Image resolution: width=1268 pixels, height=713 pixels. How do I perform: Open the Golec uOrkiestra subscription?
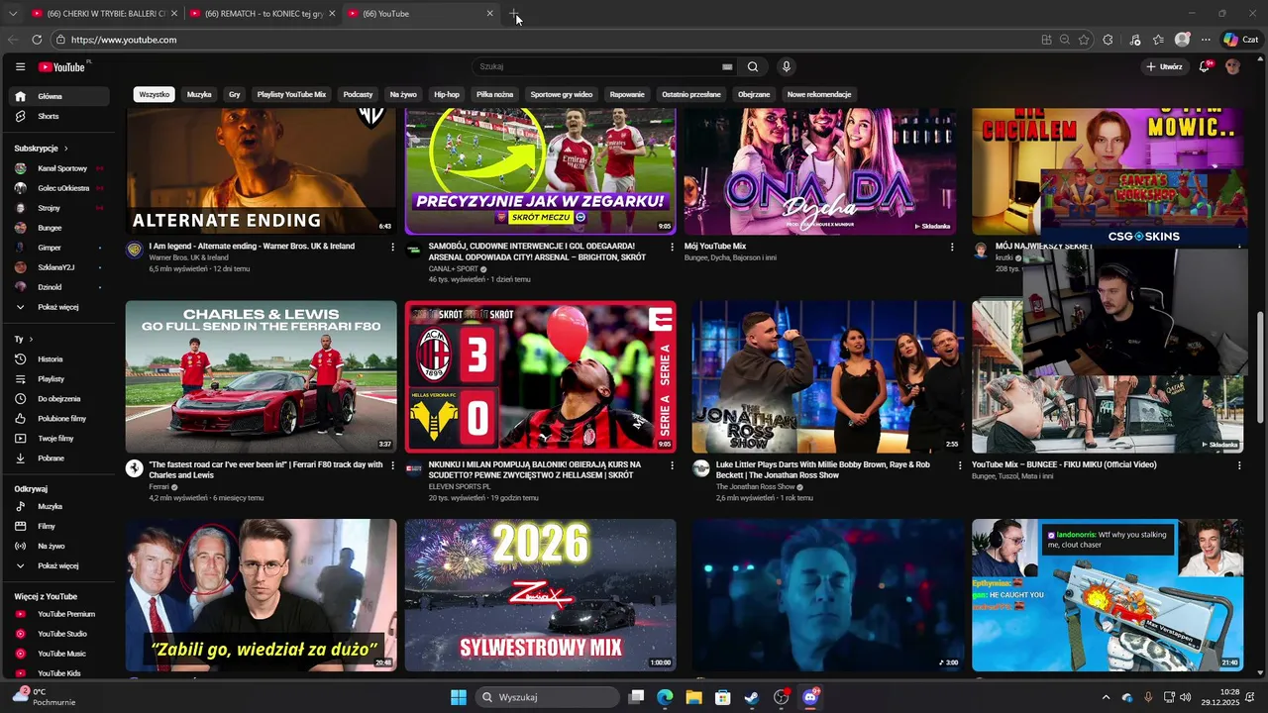pyautogui.click(x=59, y=188)
